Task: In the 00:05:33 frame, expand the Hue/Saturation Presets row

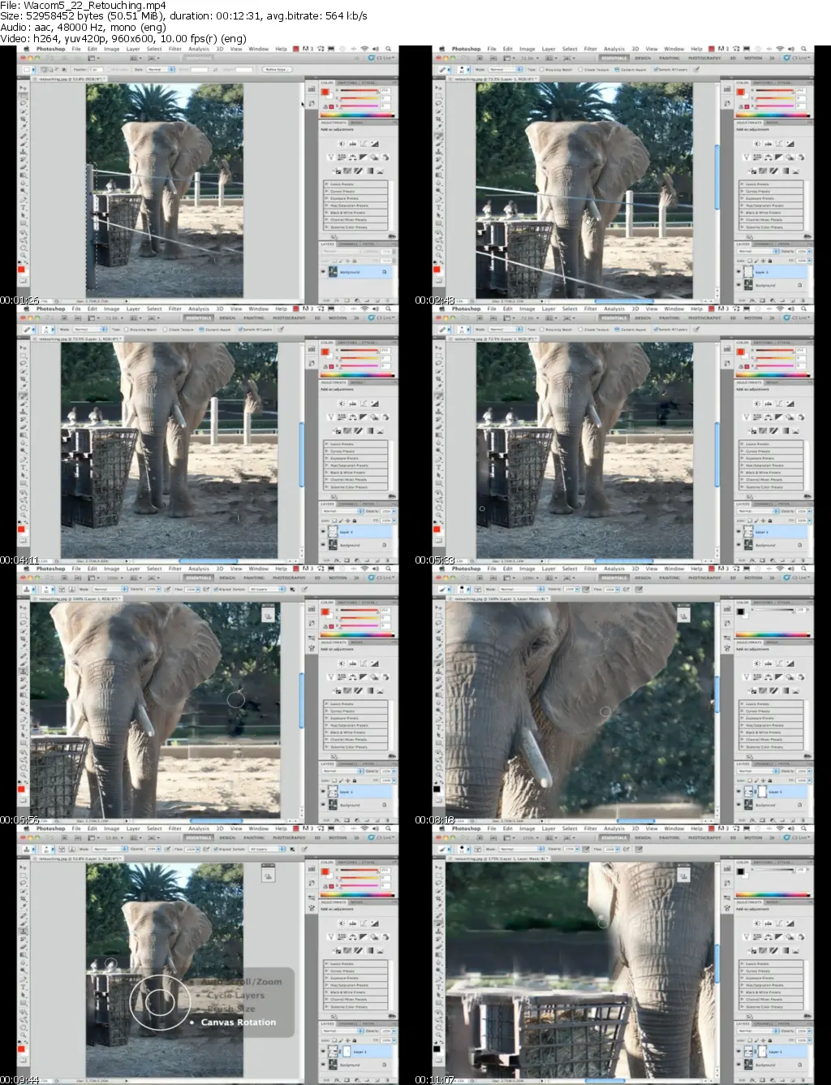Action: click(x=771, y=465)
